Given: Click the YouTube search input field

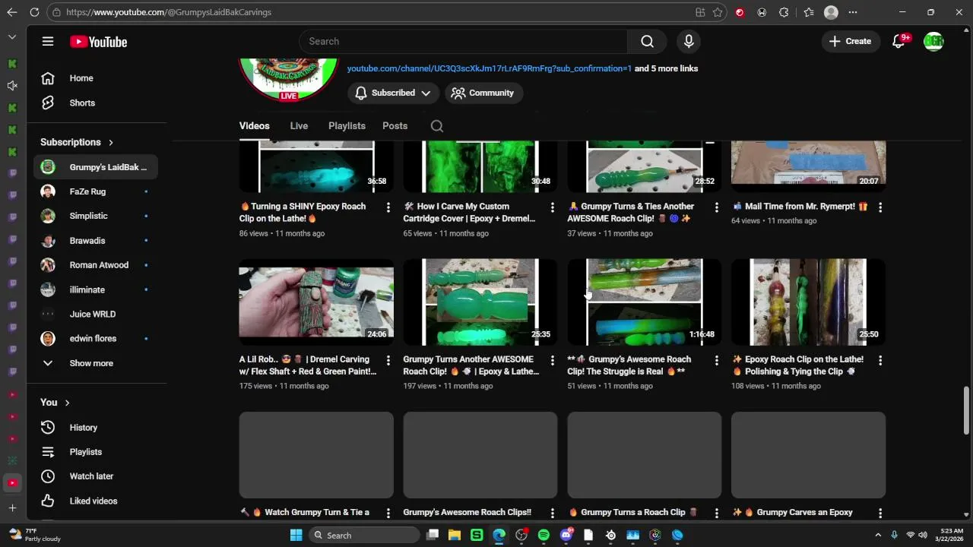Looking at the screenshot, I should click(x=463, y=42).
